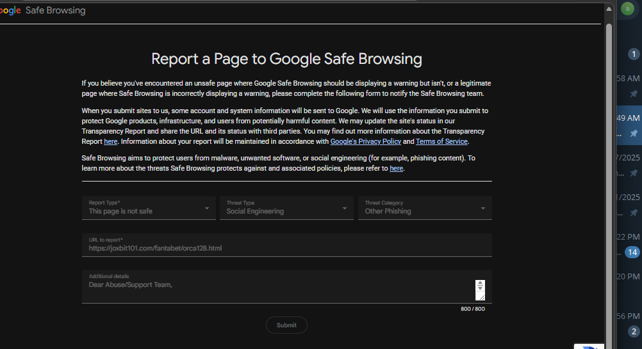Click the pin icon under 1/2025 chat

point(634,212)
